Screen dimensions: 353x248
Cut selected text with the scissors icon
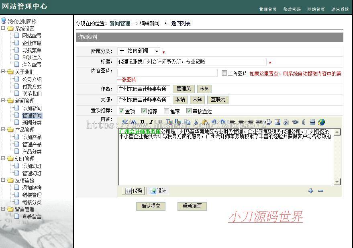coord(196,122)
